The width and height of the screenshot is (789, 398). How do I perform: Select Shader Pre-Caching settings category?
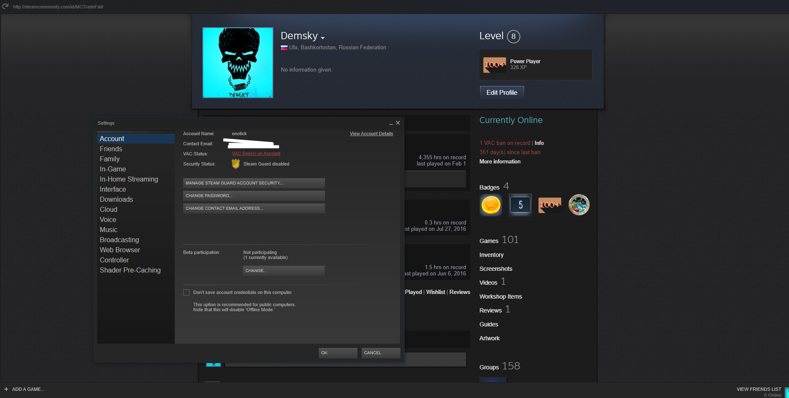[136, 270]
